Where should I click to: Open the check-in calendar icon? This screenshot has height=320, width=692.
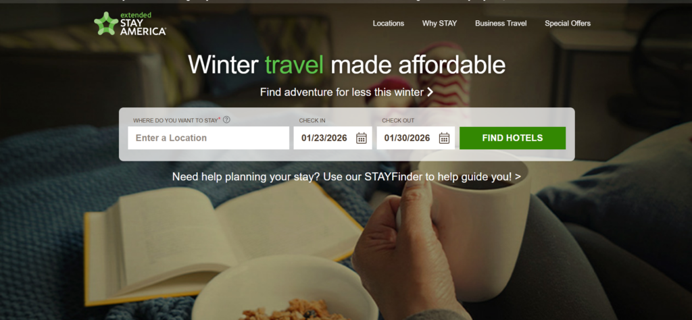pyautogui.click(x=362, y=138)
